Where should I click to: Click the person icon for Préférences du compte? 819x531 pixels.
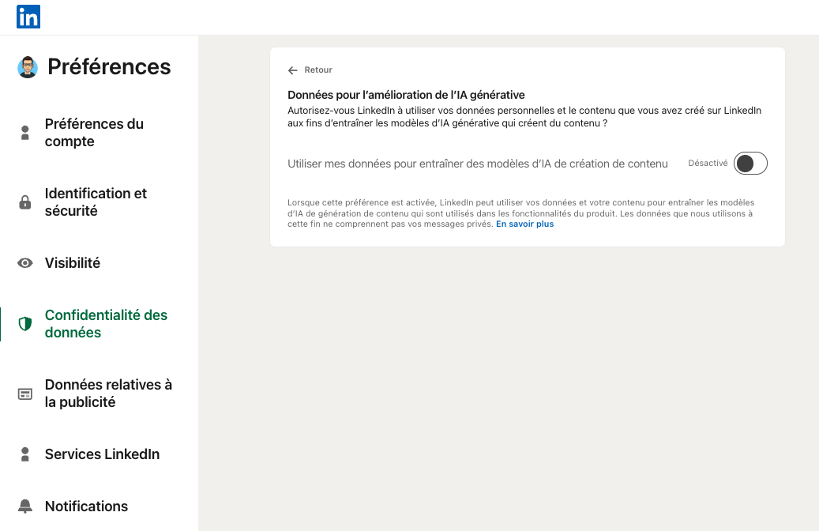point(25,133)
